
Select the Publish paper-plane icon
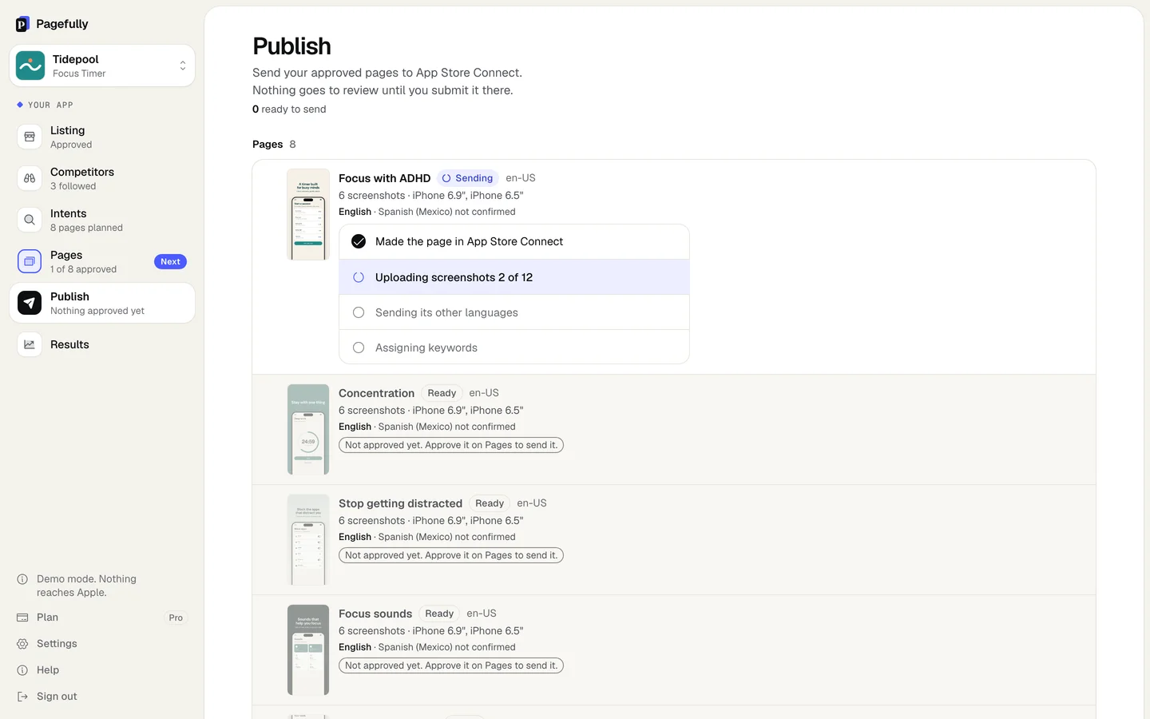coord(30,303)
